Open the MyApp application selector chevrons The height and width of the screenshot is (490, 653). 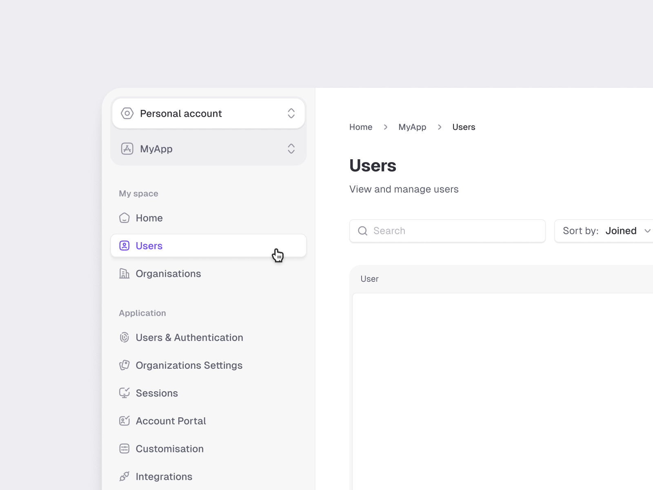pyautogui.click(x=291, y=149)
